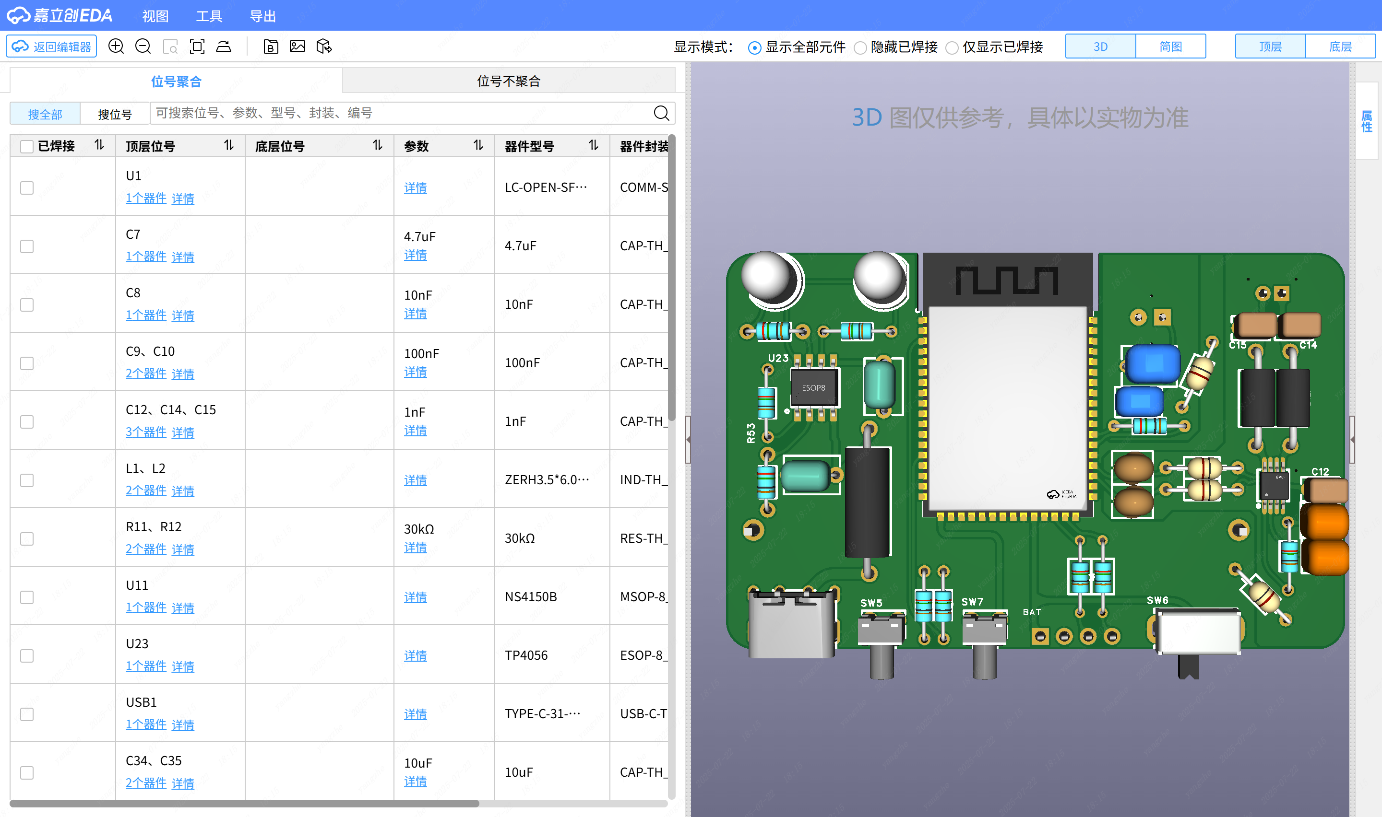Show the 底层 layer
The image size is (1382, 817).
click(x=1340, y=46)
